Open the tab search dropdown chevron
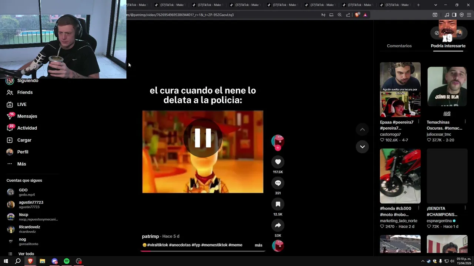 point(435,5)
